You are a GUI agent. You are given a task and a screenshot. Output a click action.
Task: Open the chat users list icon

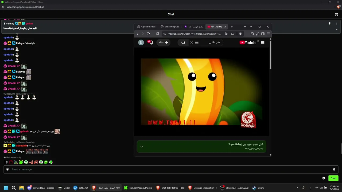[x=336, y=14]
